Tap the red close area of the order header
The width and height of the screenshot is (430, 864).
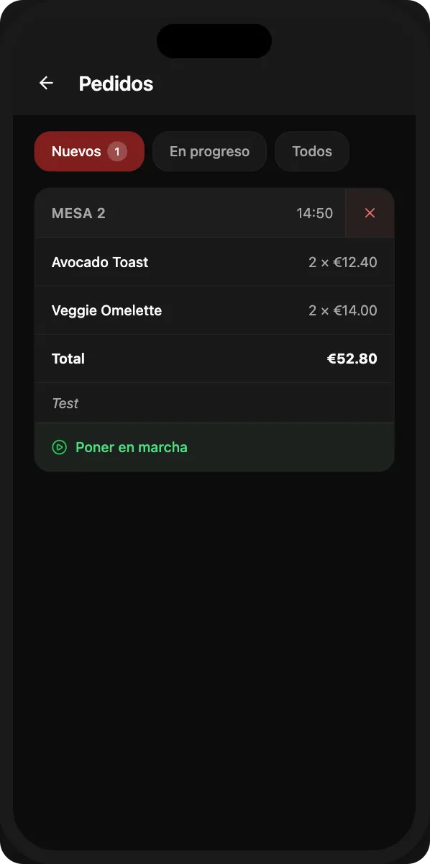click(x=370, y=213)
